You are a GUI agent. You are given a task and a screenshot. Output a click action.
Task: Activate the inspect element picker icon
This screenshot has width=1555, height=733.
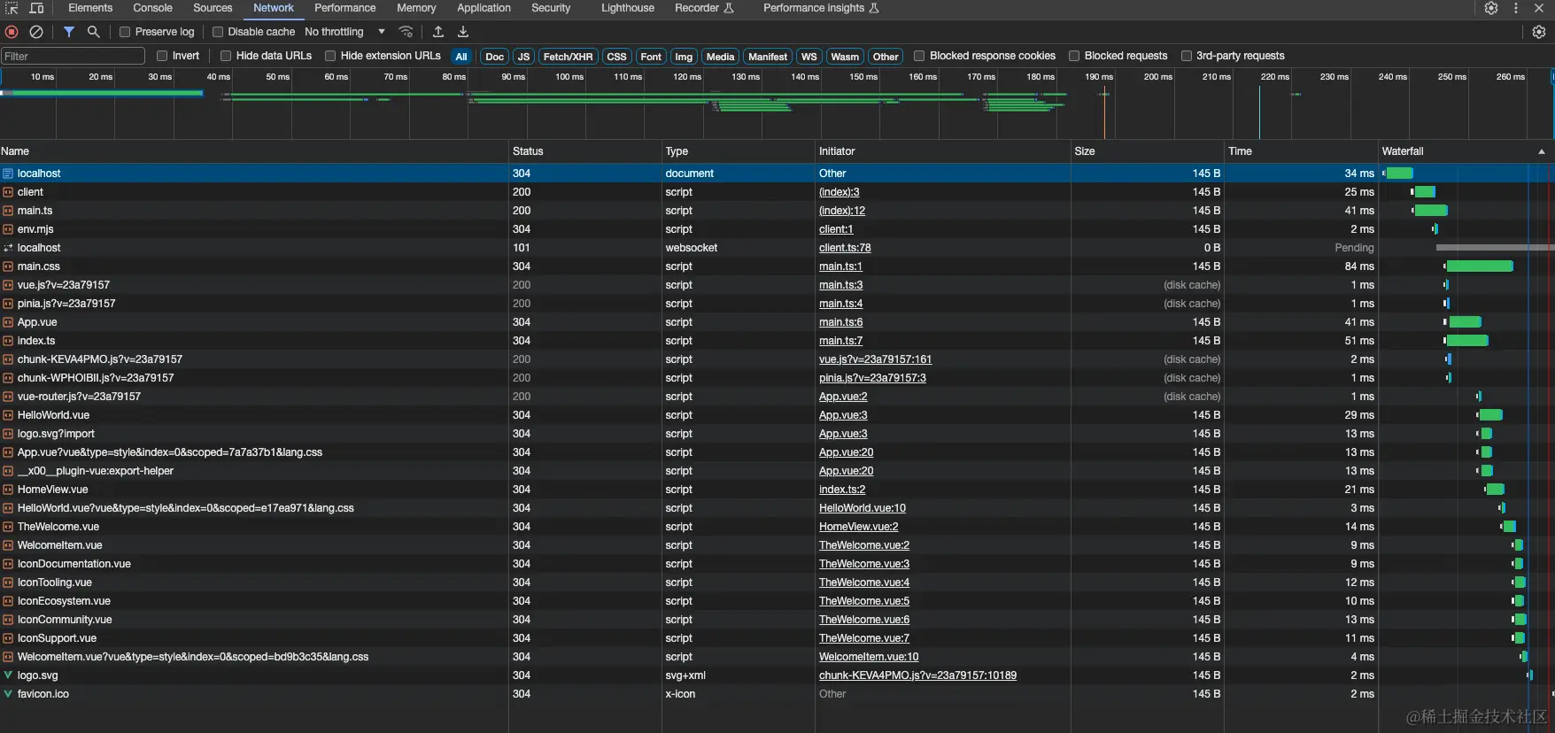click(x=12, y=8)
